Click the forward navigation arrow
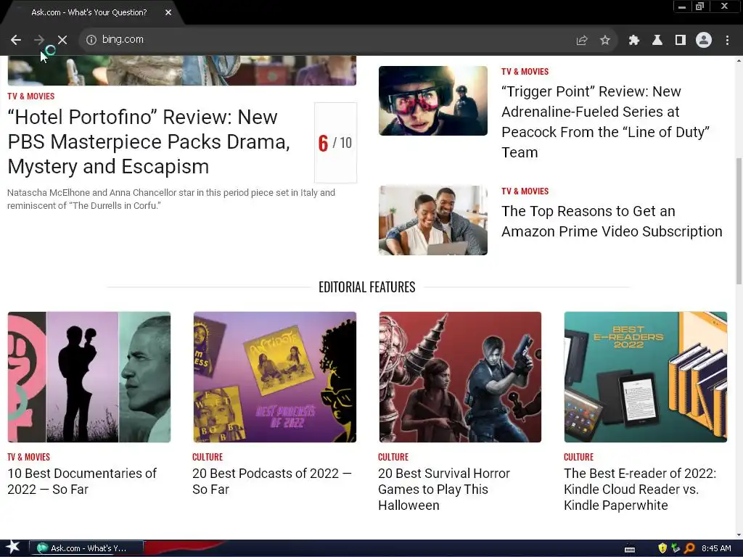 tap(39, 40)
